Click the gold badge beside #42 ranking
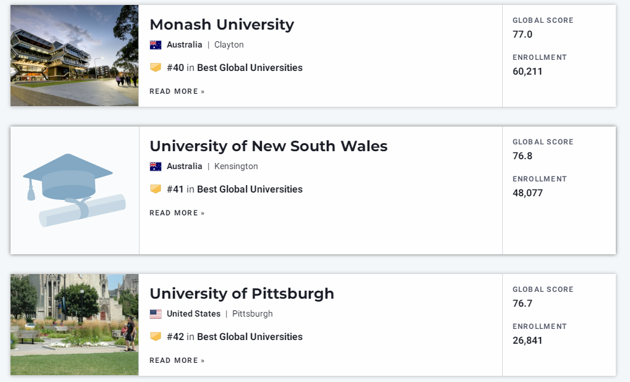 [x=156, y=336]
